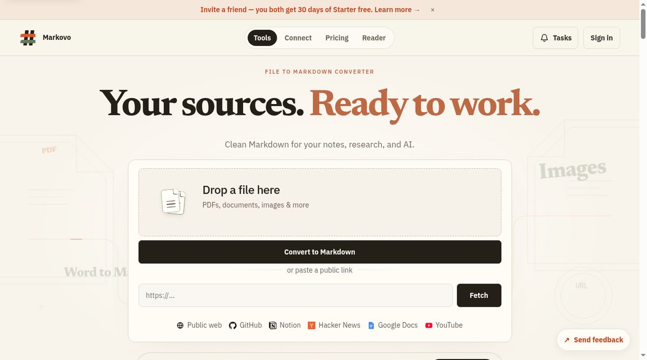Select the Tools tab
The image size is (647, 360).
click(x=262, y=38)
